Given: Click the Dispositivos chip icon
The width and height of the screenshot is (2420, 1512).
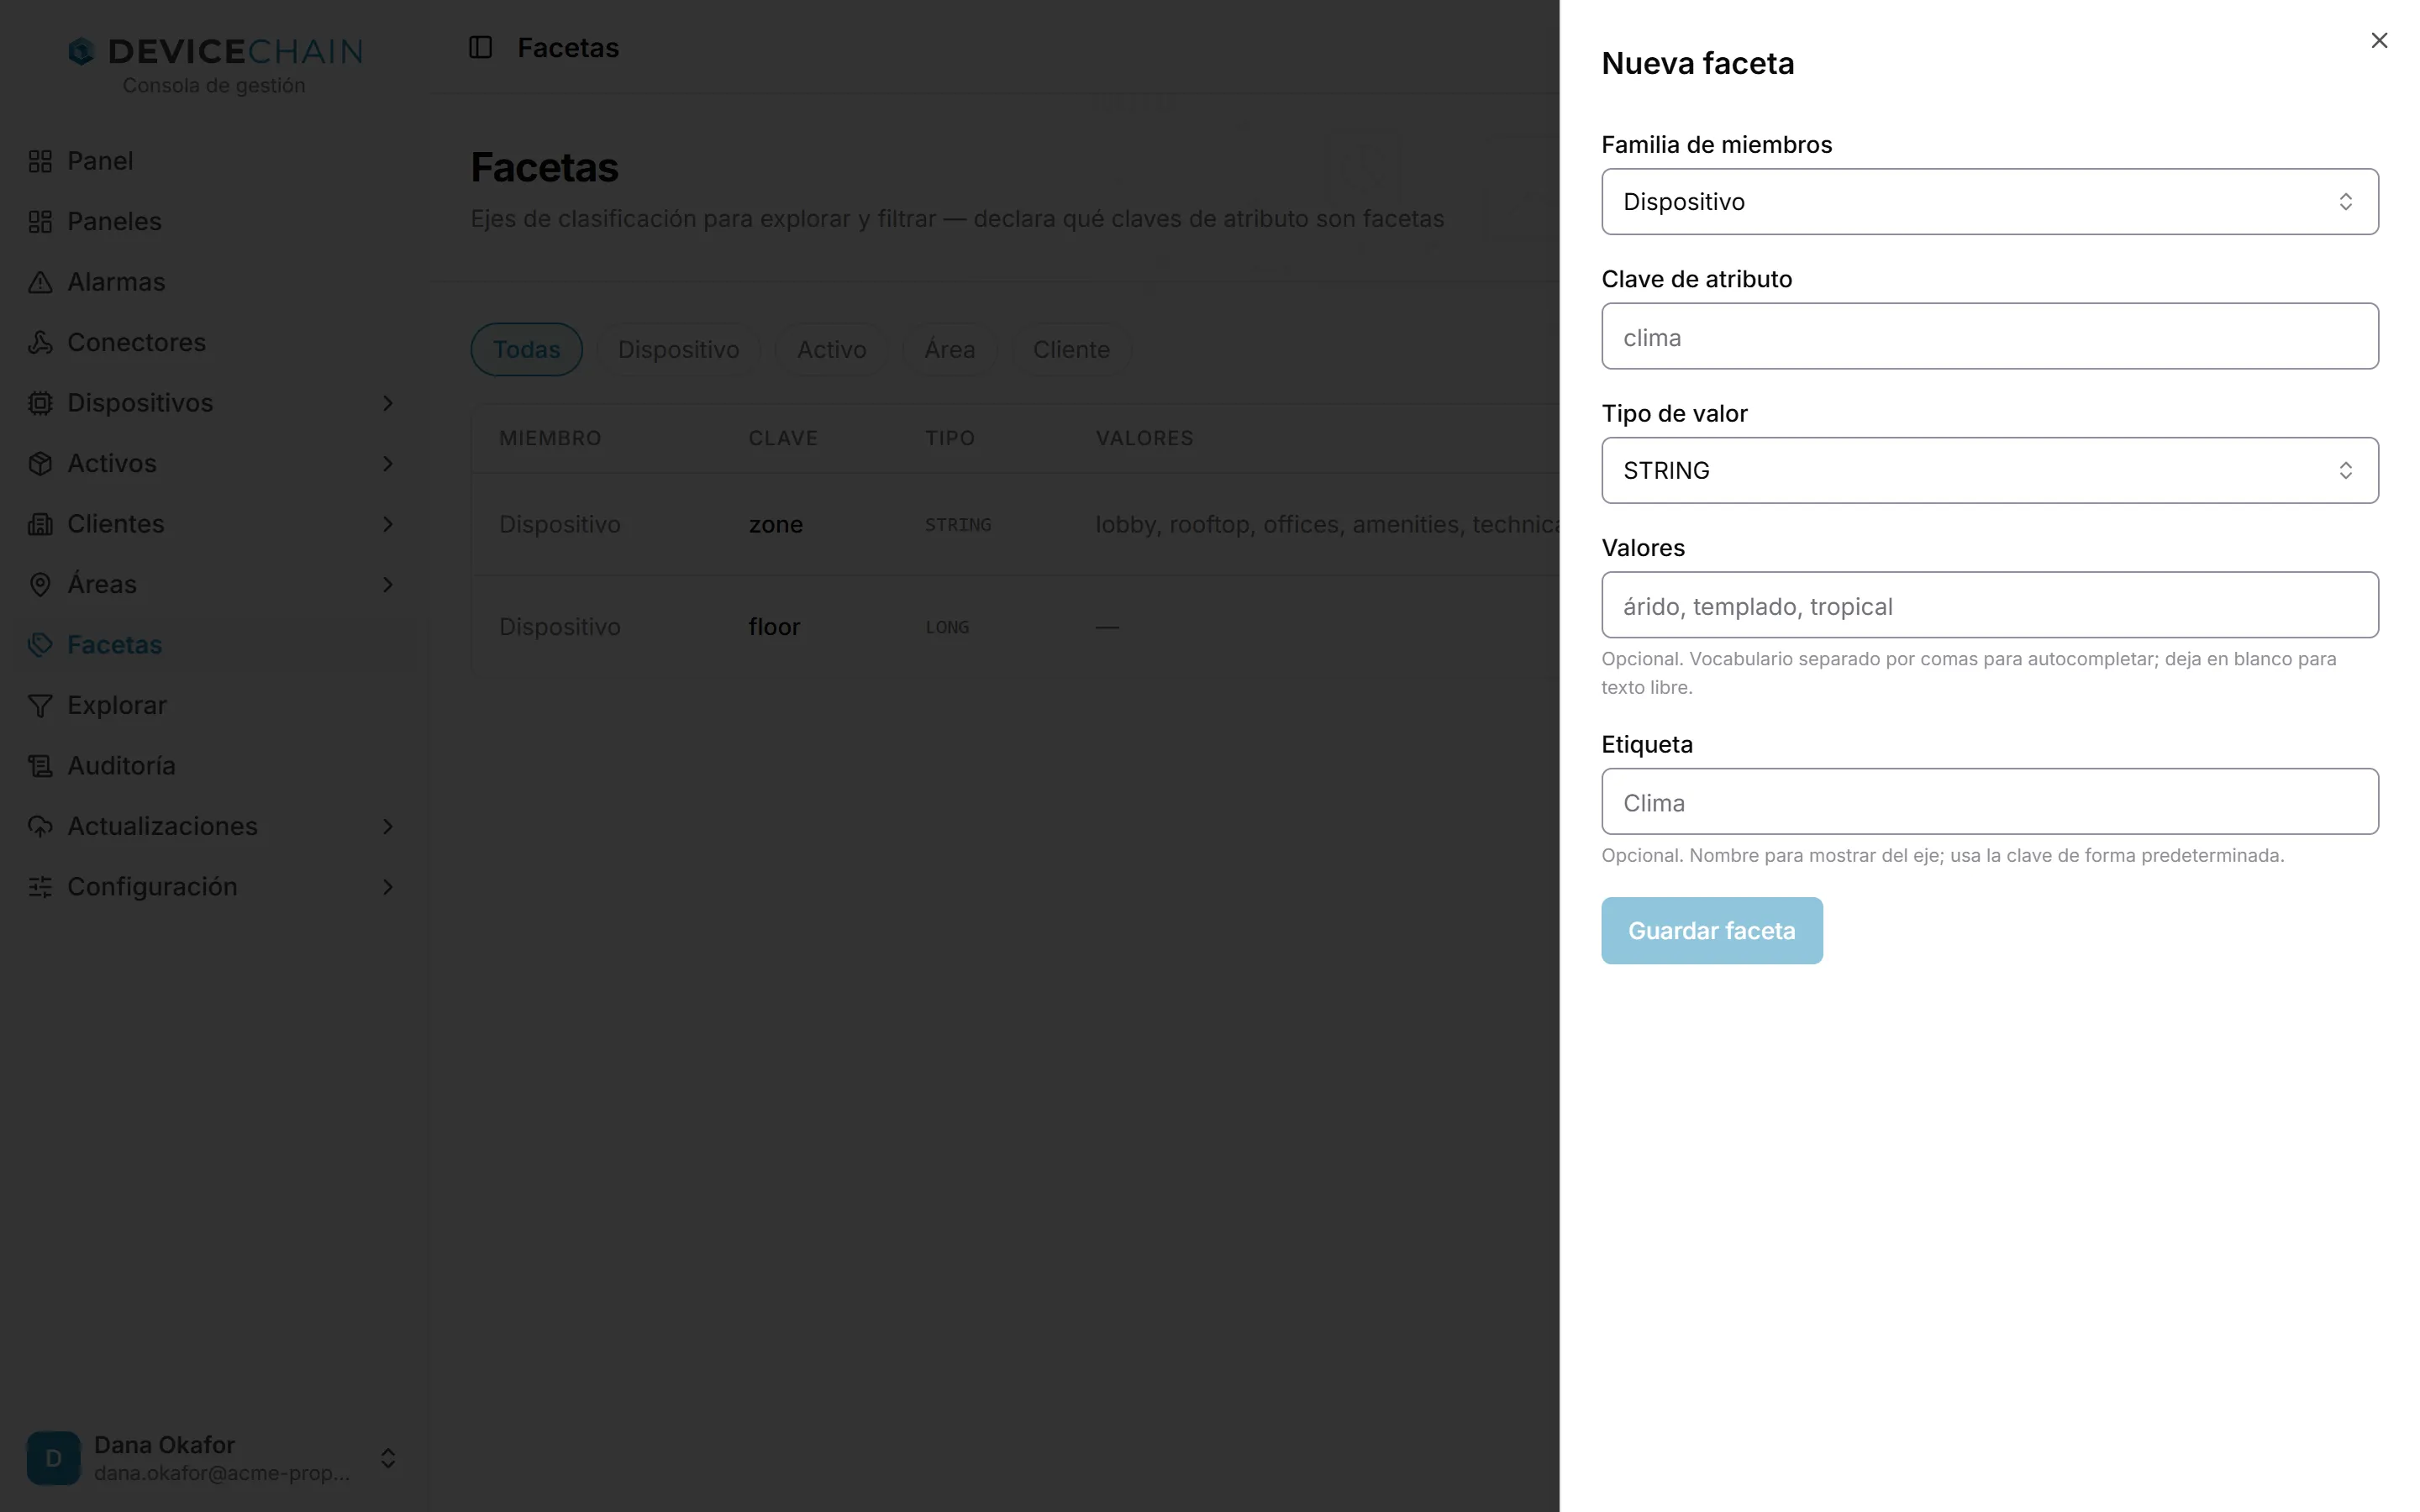Looking at the screenshot, I should coord(40,403).
